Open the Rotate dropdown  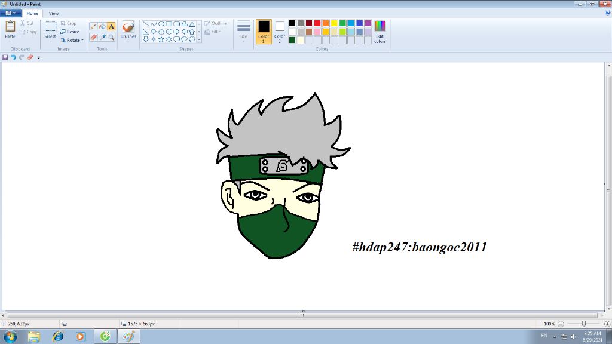(x=72, y=40)
